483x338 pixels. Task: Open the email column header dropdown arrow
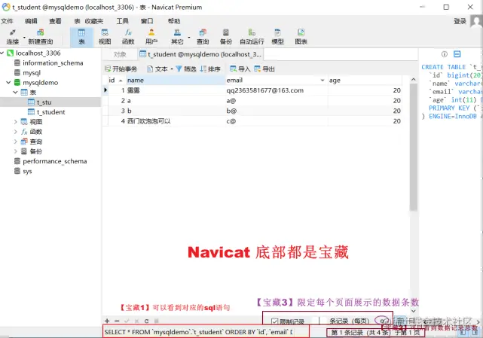[323, 81]
